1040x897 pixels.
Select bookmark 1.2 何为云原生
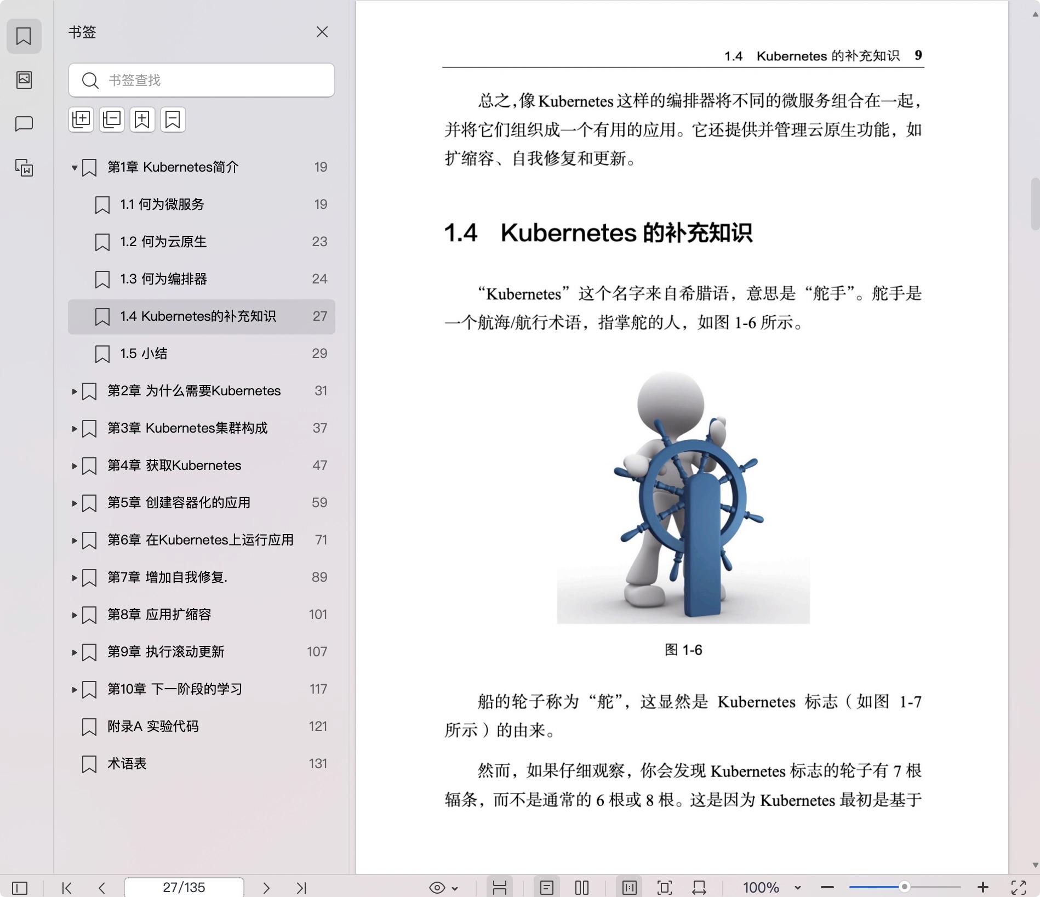(202, 242)
